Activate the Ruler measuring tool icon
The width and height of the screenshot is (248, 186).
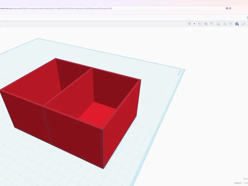pos(237,24)
